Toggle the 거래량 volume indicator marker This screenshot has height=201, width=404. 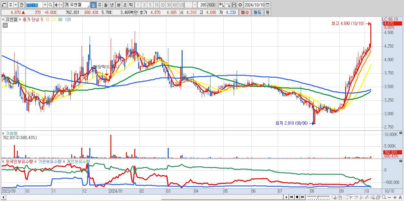coord(3,133)
